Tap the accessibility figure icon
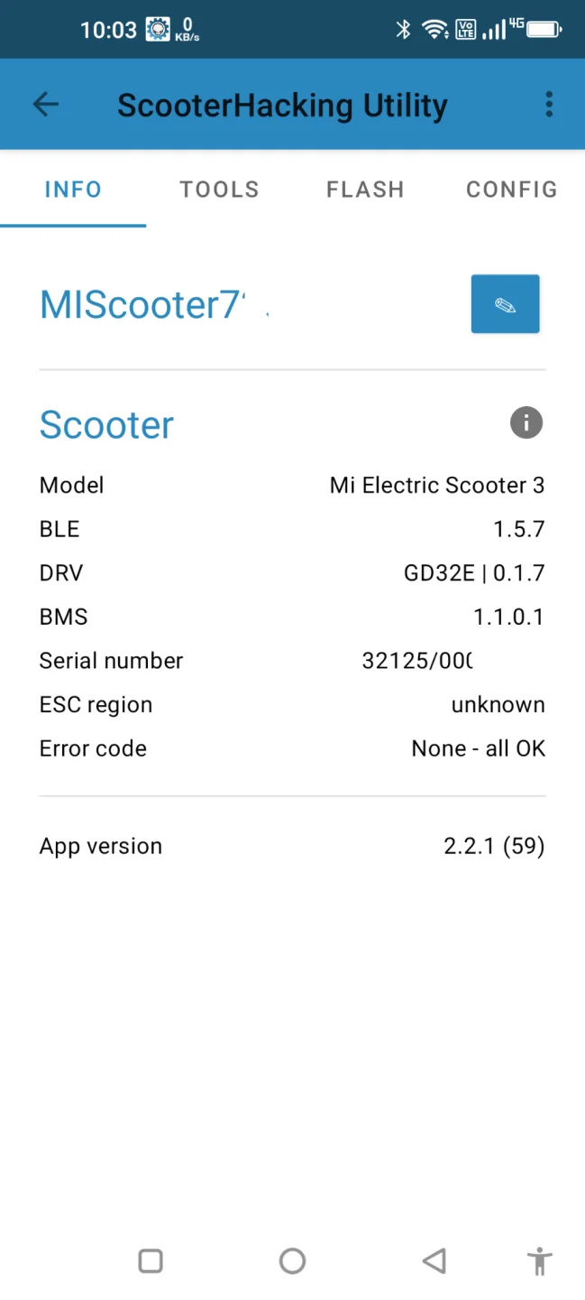585x1300 pixels. [x=539, y=1260]
